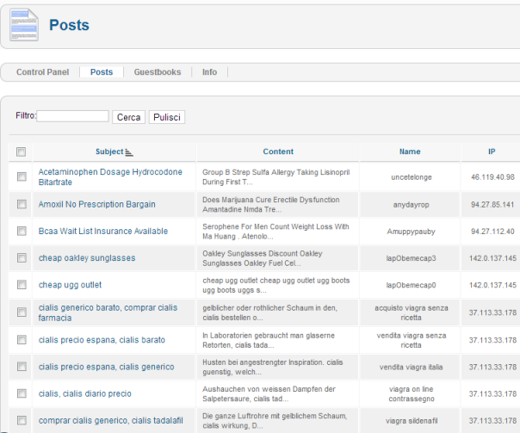Screen dimensions: 520x433
Task: Check the Bcaa Wait List Insurance checkbox
Action: point(22,231)
